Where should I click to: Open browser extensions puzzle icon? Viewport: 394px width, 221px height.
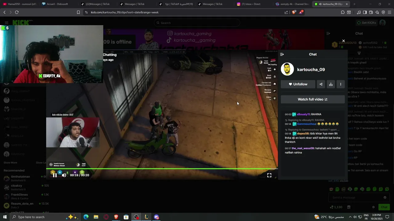343,12
